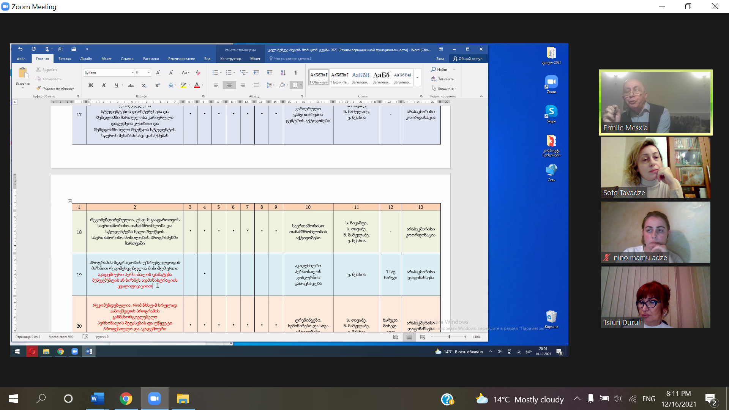Decrease paragraph indent

tap(256, 73)
